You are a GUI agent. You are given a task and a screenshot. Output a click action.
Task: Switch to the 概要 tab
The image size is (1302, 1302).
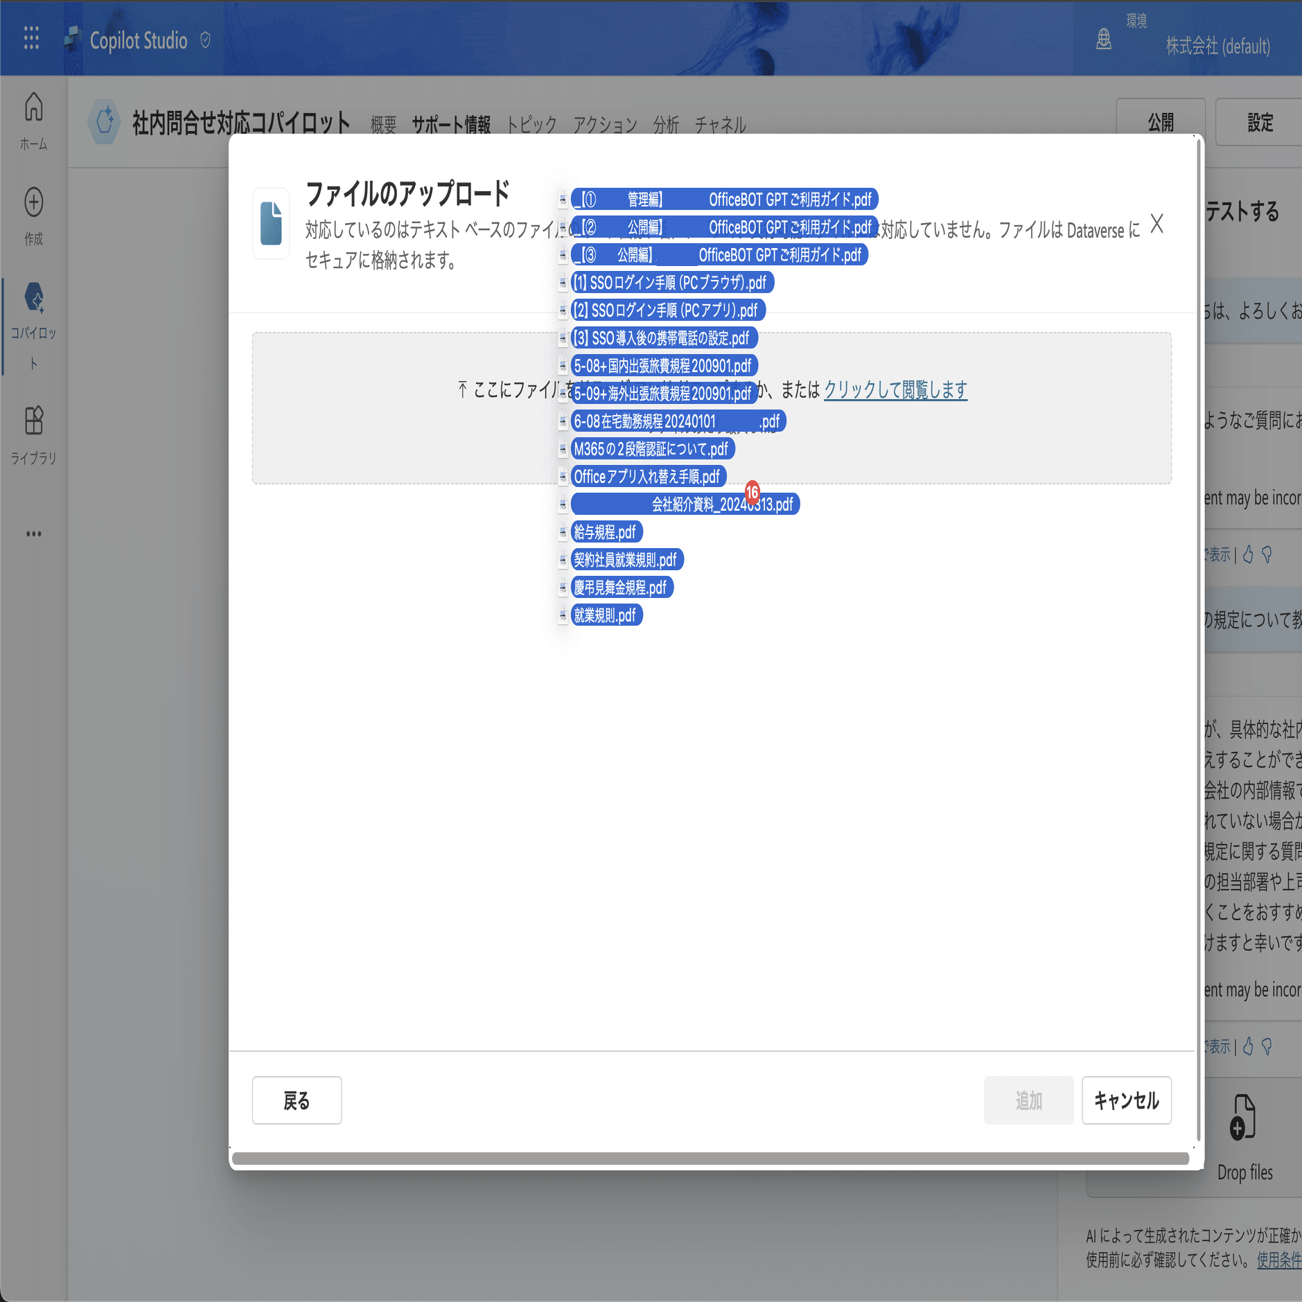tap(383, 125)
